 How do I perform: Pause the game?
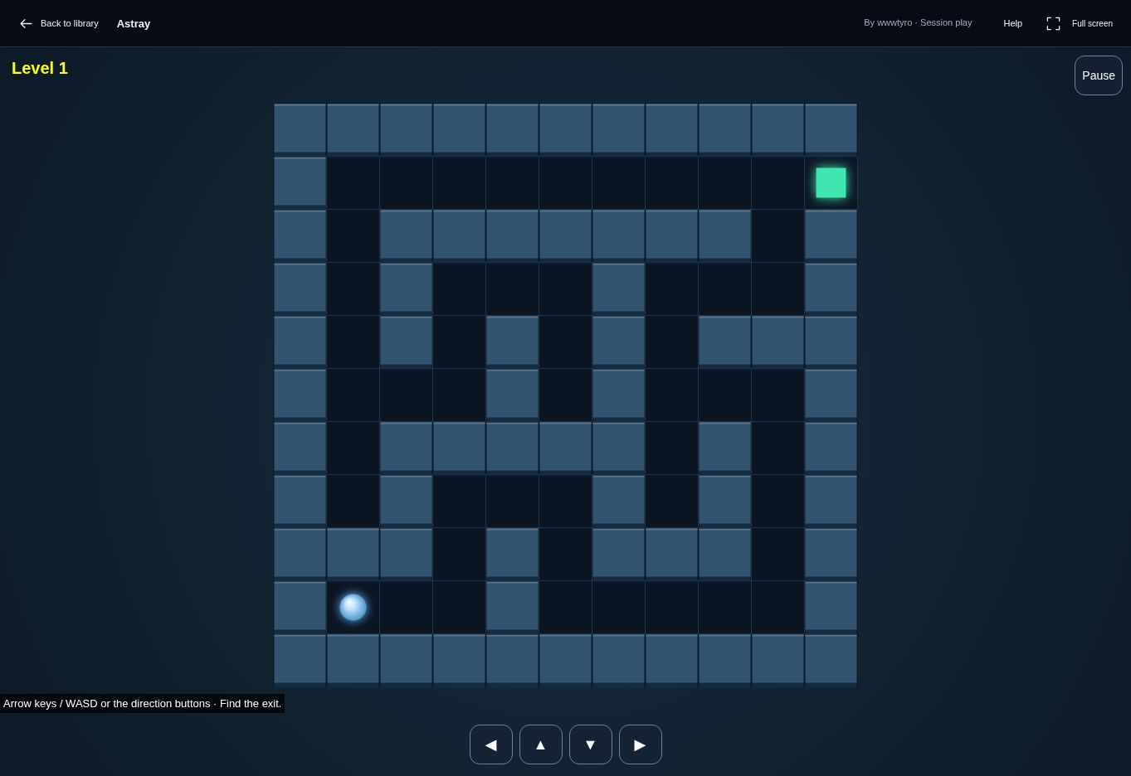click(x=1099, y=75)
